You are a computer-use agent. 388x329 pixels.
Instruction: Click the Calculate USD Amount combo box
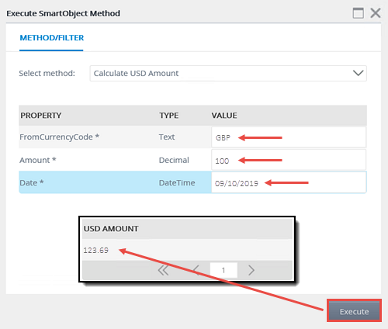point(228,73)
